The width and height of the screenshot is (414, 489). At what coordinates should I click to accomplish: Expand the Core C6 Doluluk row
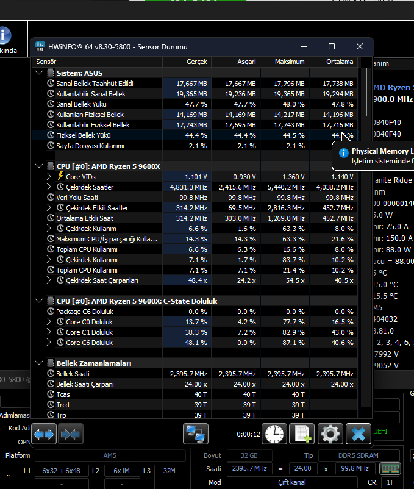pyautogui.click(x=49, y=343)
